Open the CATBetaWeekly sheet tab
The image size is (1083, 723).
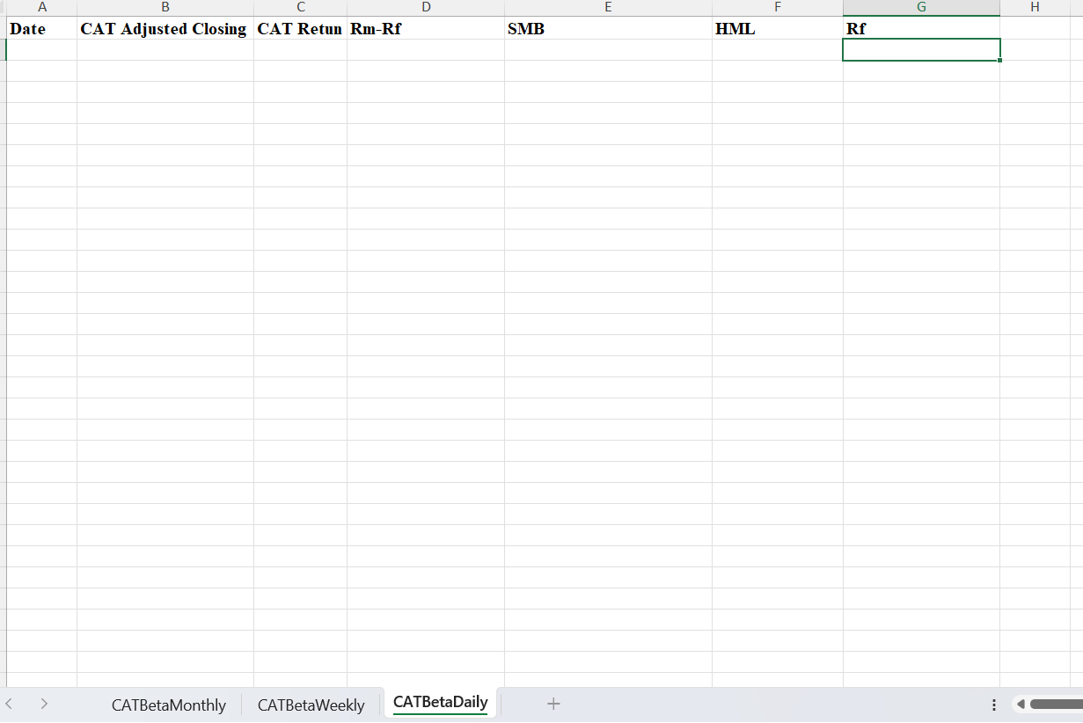coord(311,705)
